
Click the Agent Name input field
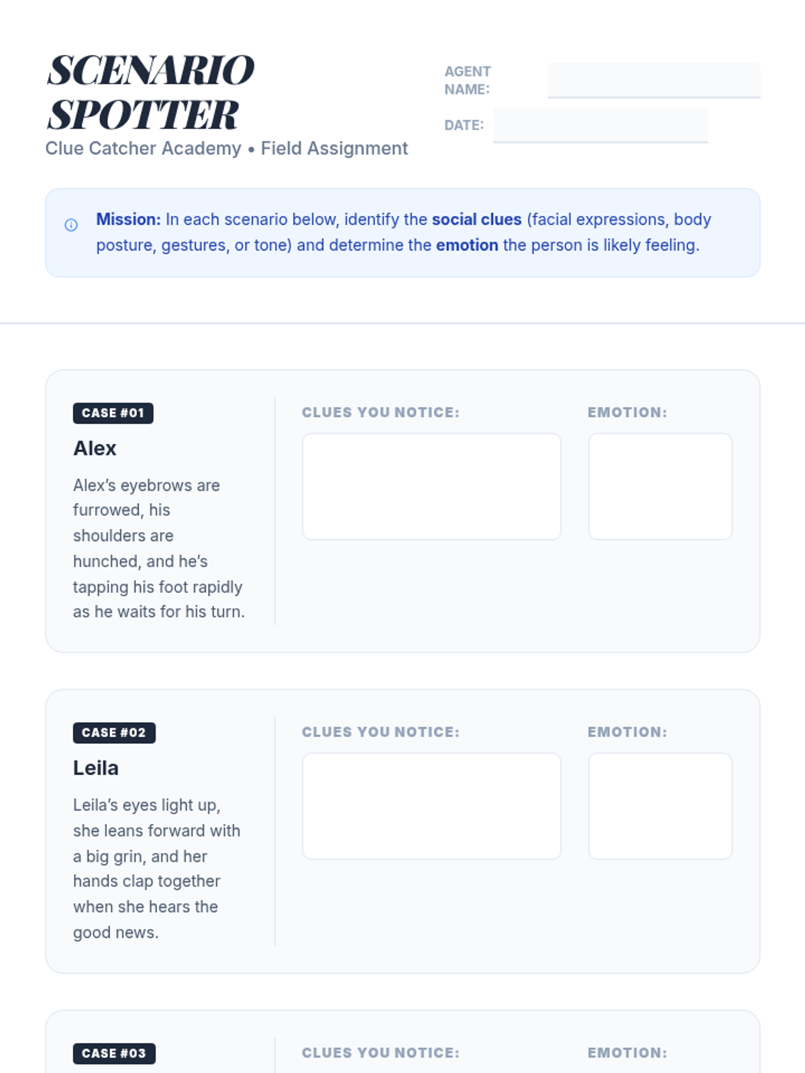[653, 80]
